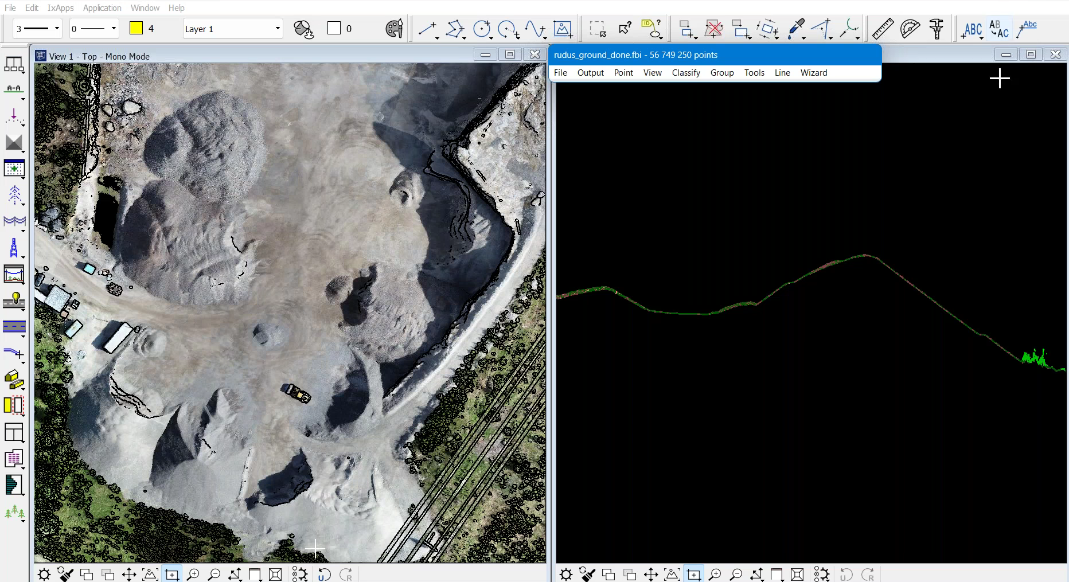This screenshot has height=582, width=1069.
Task: Expand the line weight 3 dropdown
Action: (x=38, y=29)
